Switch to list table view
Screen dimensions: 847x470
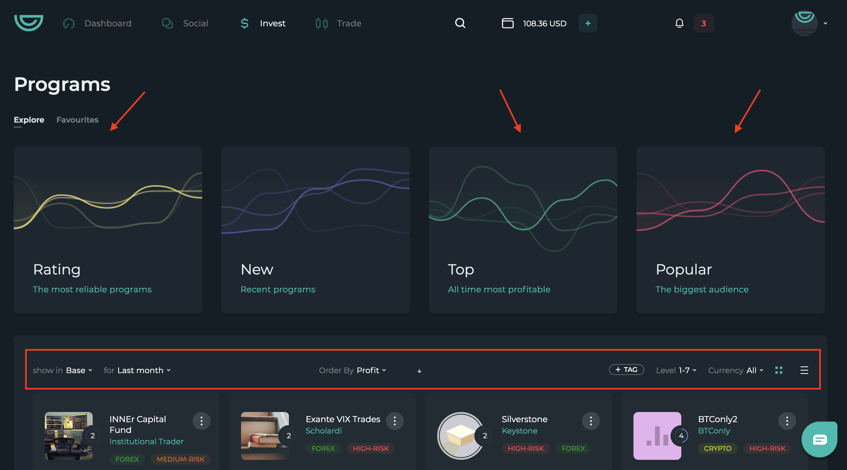(x=804, y=370)
